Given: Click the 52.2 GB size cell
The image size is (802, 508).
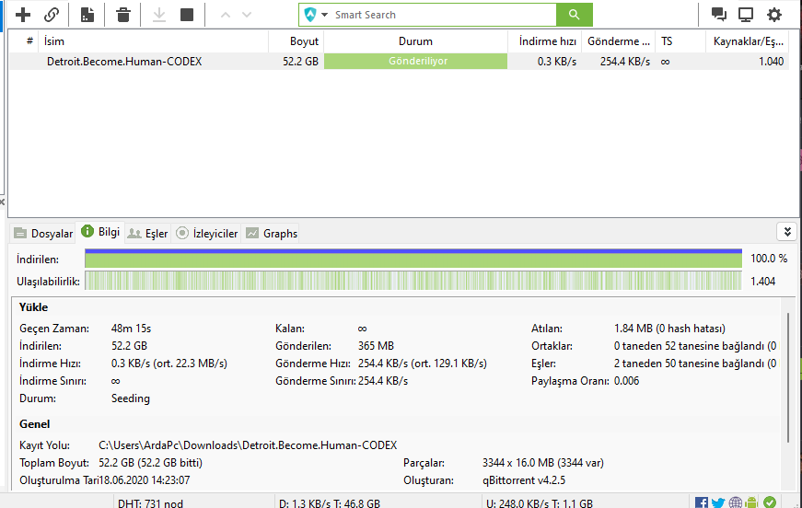Looking at the screenshot, I should coord(301,62).
